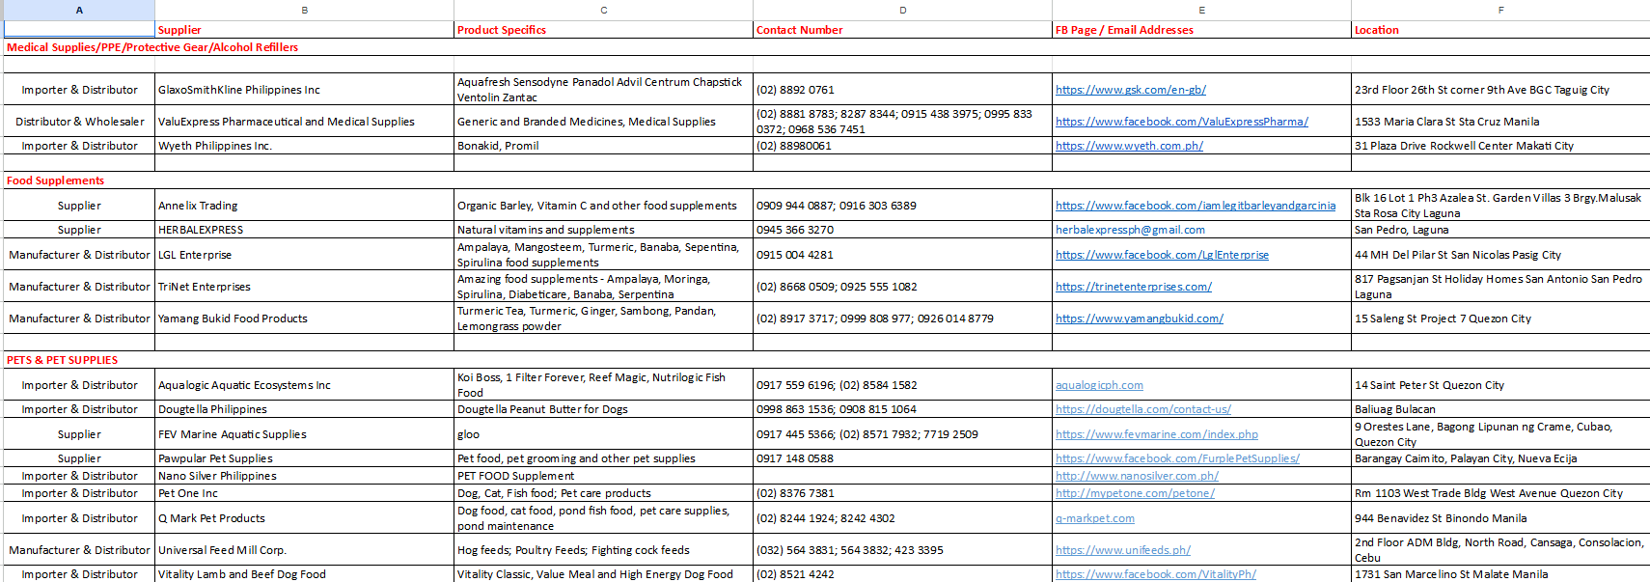Open iamlegitbarleyandgarcinia Facebook link
The width and height of the screenshot is (1650, 582).
point(1196,206)
